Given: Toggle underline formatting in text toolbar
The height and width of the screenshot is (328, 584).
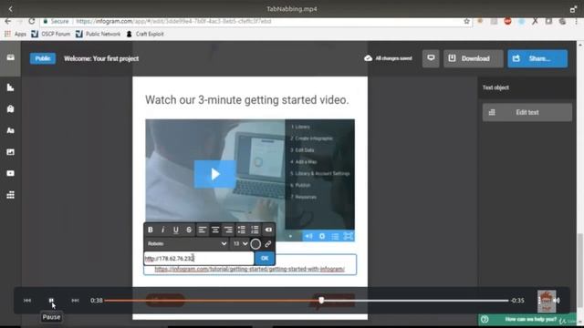Looking at the screenshot, I should pos(176,230).
